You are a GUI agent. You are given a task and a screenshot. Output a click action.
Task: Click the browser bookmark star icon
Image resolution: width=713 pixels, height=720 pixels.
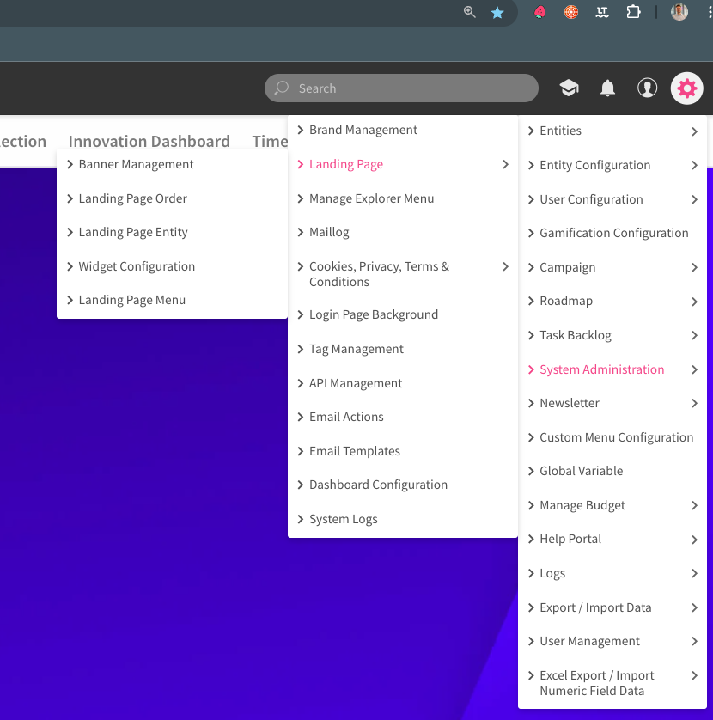tap(497, 12)
